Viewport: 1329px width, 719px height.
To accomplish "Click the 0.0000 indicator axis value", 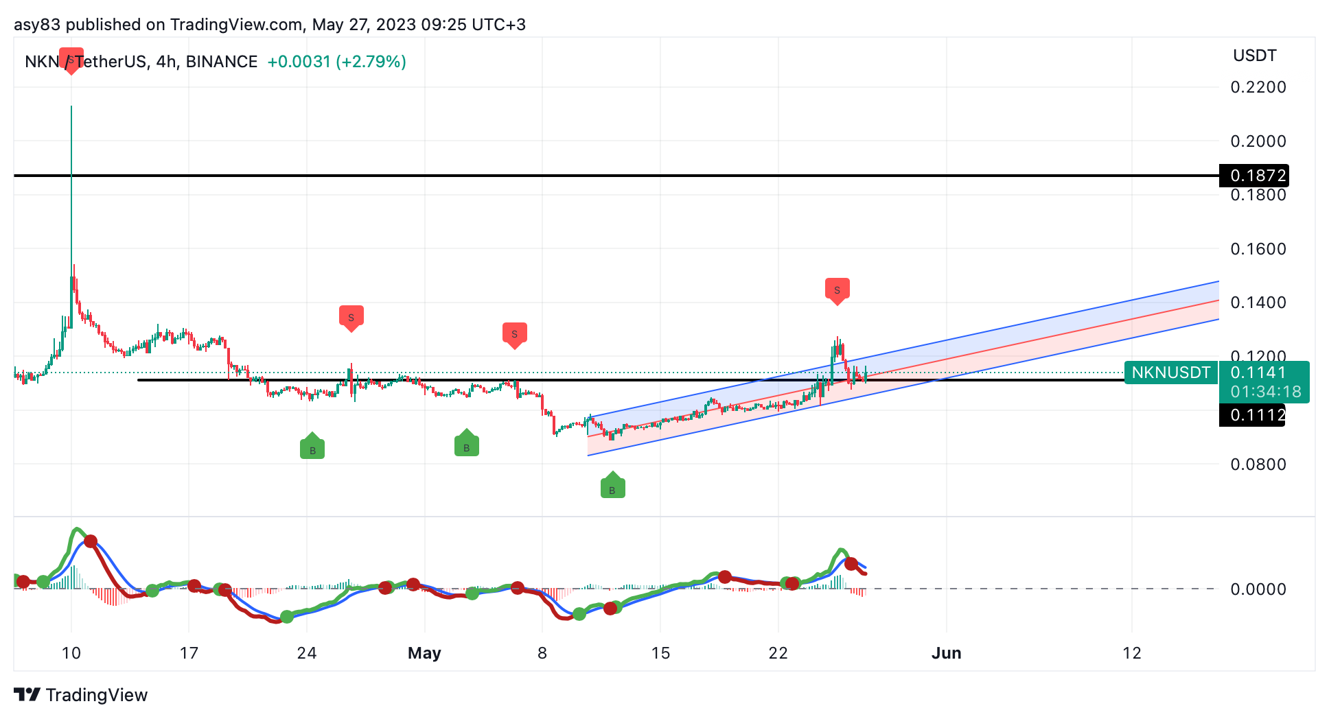I will tap(1258, 589).
